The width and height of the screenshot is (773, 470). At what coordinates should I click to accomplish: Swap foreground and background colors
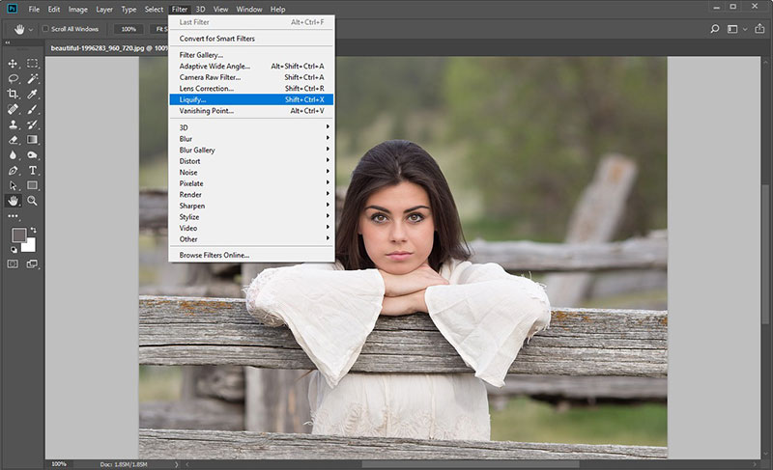[33, 230]
